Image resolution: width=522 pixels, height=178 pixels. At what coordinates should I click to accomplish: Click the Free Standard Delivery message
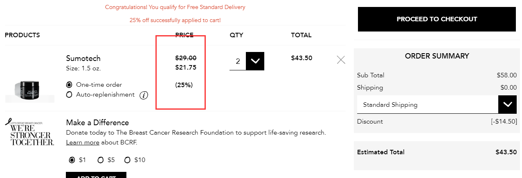pyautogui.click(x=175, y=7)
